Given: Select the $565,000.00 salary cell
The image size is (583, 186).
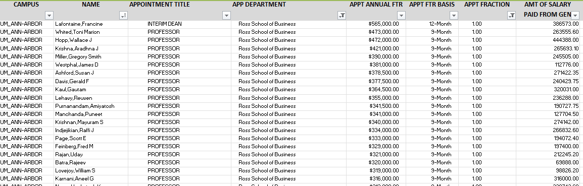Looking at the screenshot, I should point(376,24).
